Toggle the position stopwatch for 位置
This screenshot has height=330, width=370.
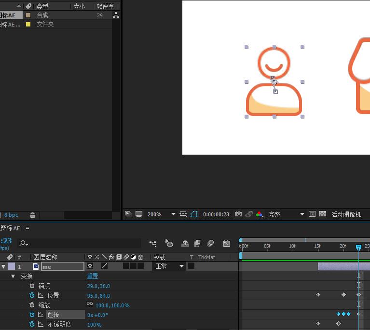32,295
